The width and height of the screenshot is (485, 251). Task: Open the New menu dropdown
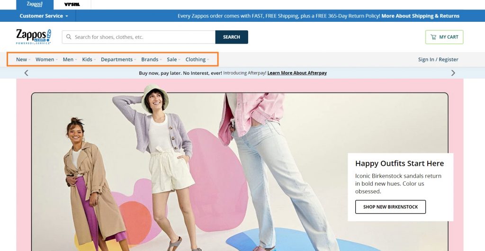[x=23, y=60]
